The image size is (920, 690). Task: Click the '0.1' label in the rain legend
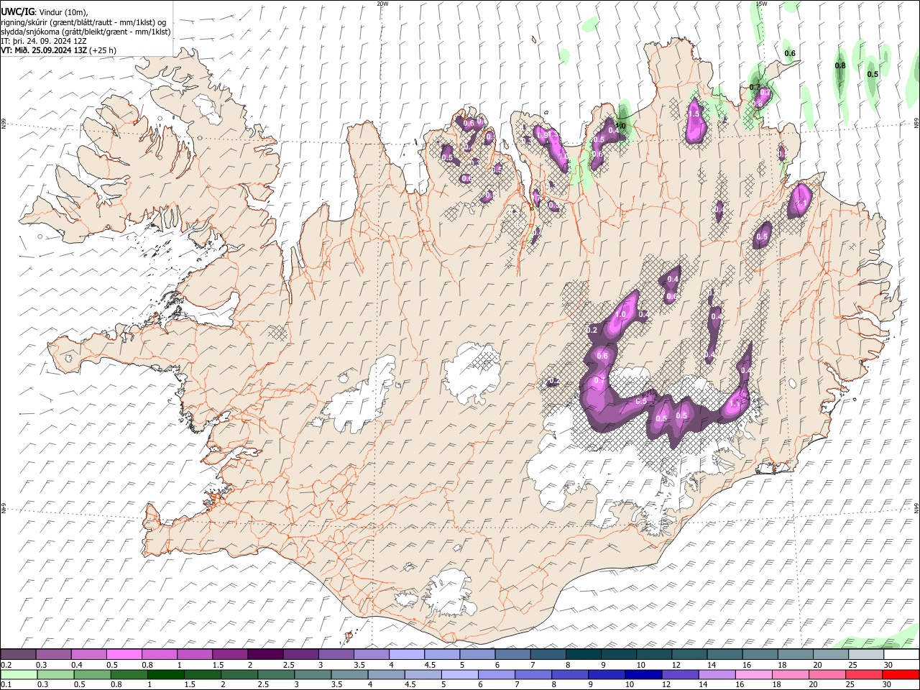point(6,685)
